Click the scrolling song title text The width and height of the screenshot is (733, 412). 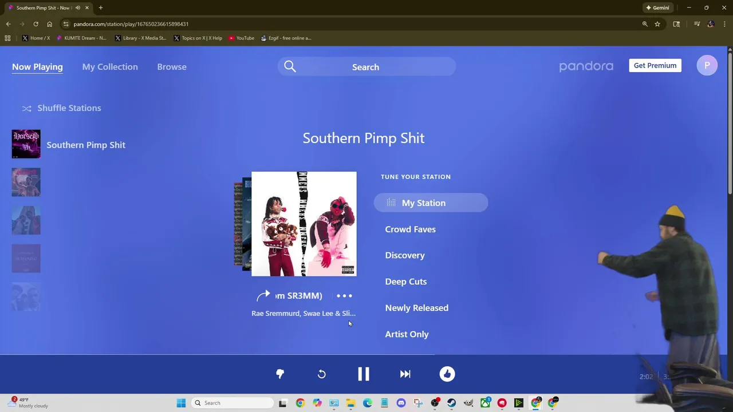[298, 296]
